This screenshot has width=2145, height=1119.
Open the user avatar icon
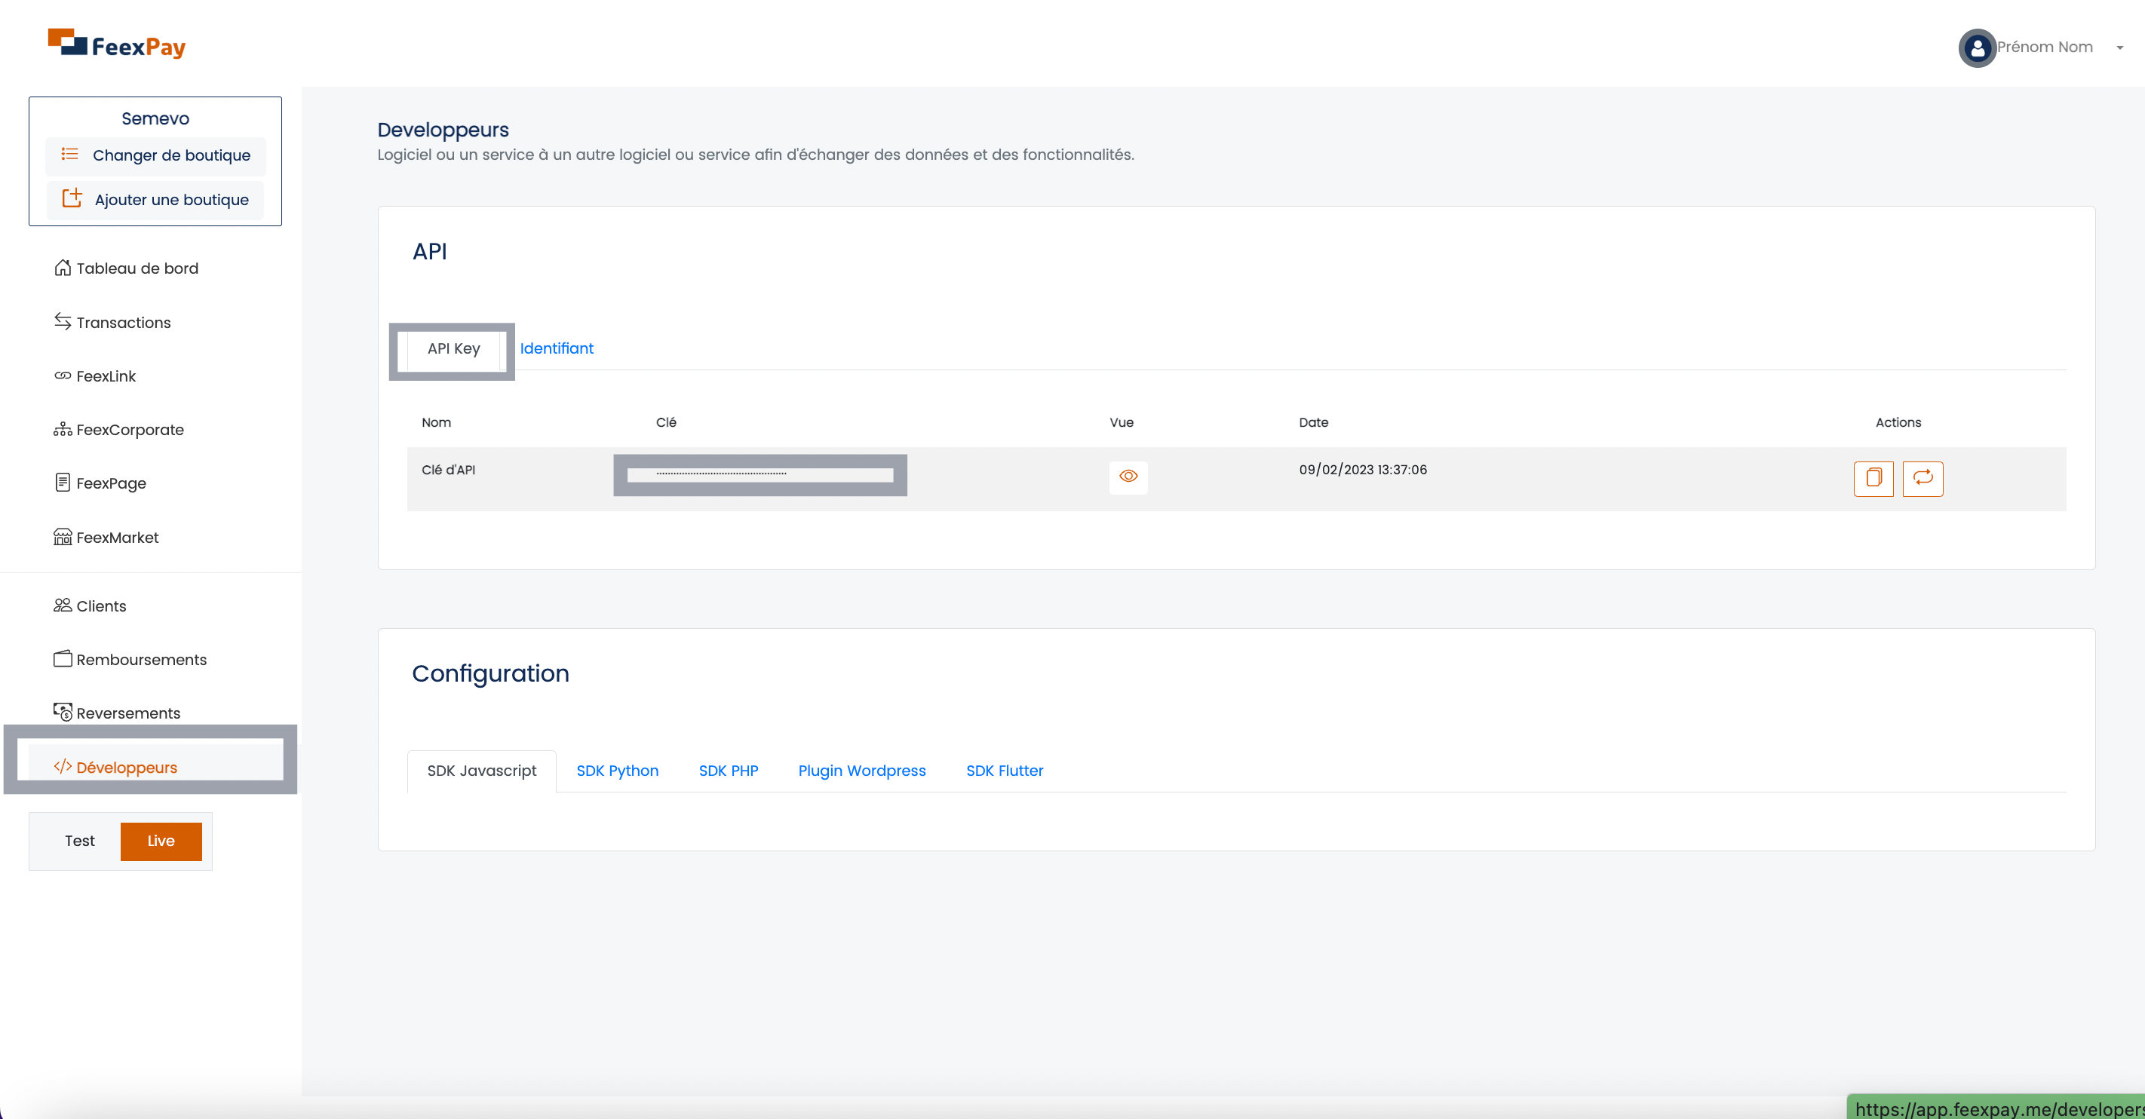coord(1977,48)
